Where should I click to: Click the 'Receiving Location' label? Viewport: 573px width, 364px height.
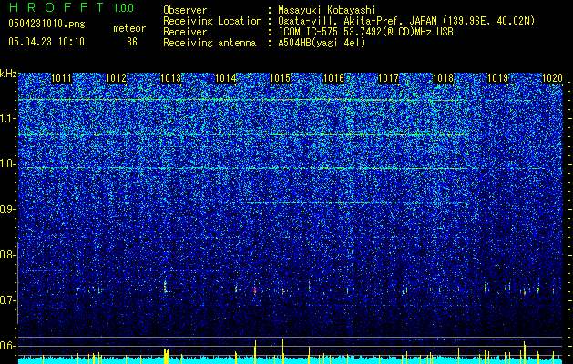pyautogui.click(x=212, y=21)
